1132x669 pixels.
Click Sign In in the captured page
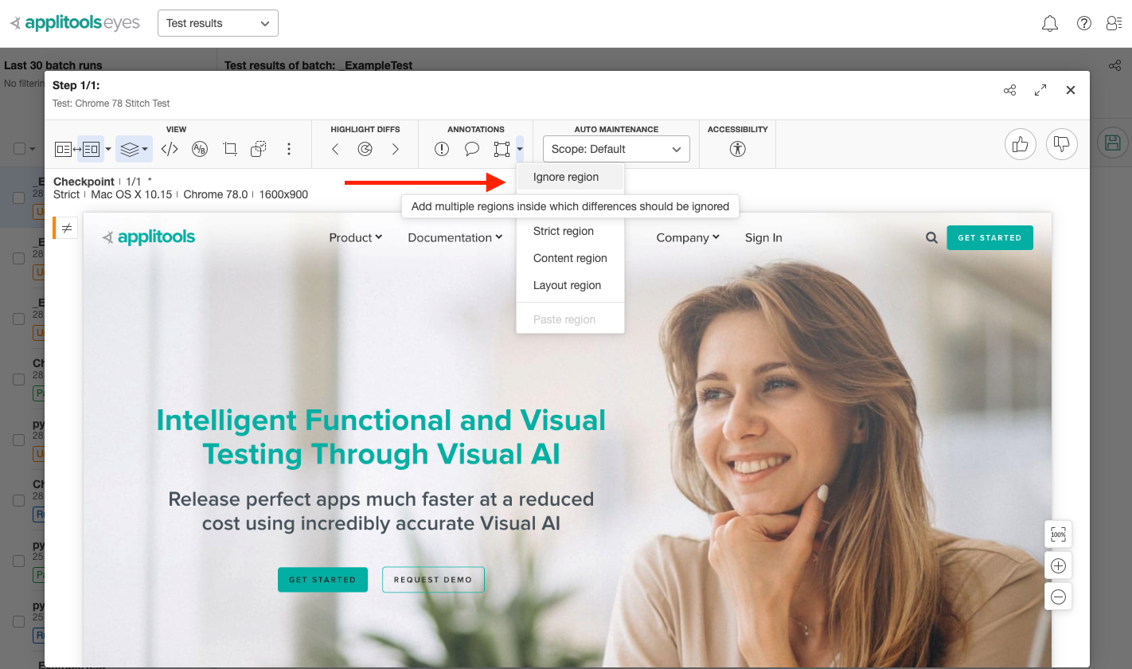pyautogui.click(x=763, y=237)
